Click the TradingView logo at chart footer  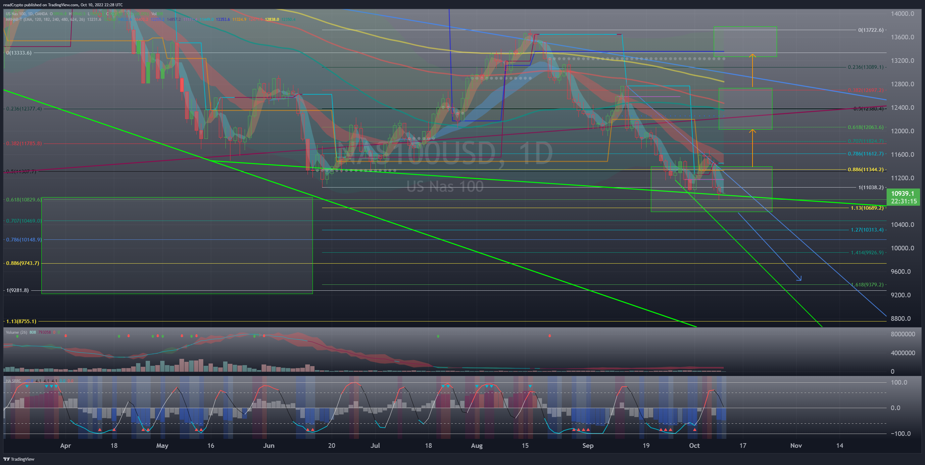19,459
